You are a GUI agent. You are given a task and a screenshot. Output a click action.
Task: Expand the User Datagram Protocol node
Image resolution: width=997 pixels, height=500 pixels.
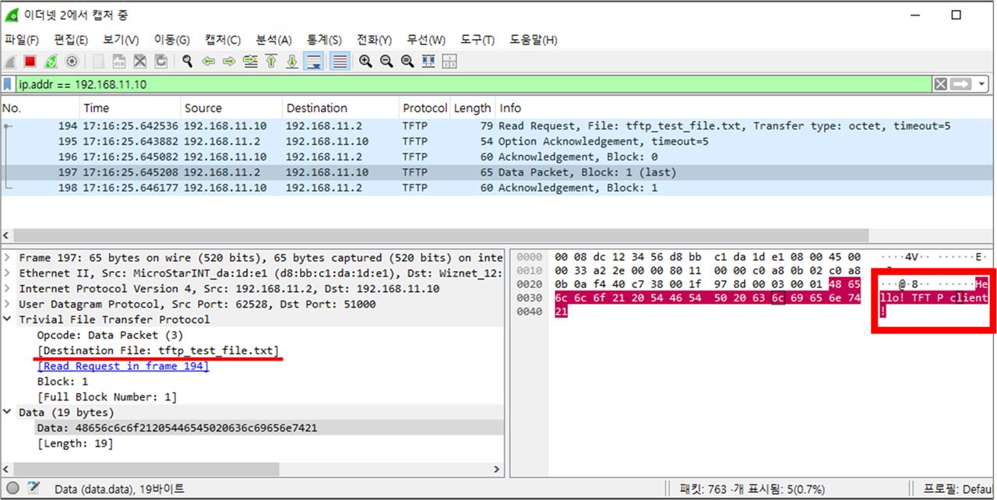click(8, 305)
